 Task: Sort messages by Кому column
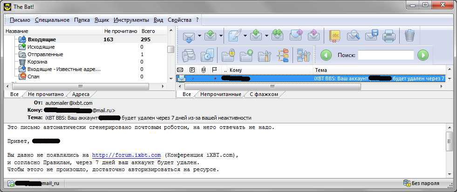click(x=236, y=70)
